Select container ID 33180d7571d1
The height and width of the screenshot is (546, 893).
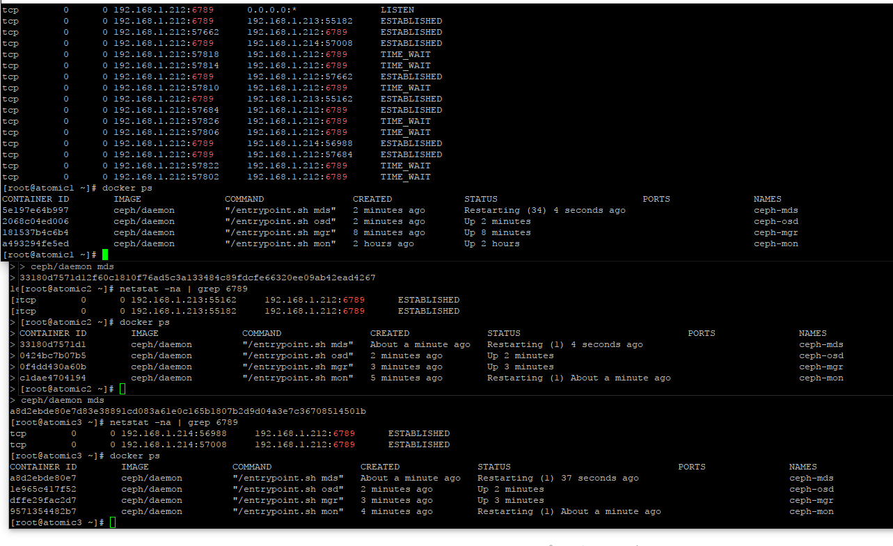[53, 344]
